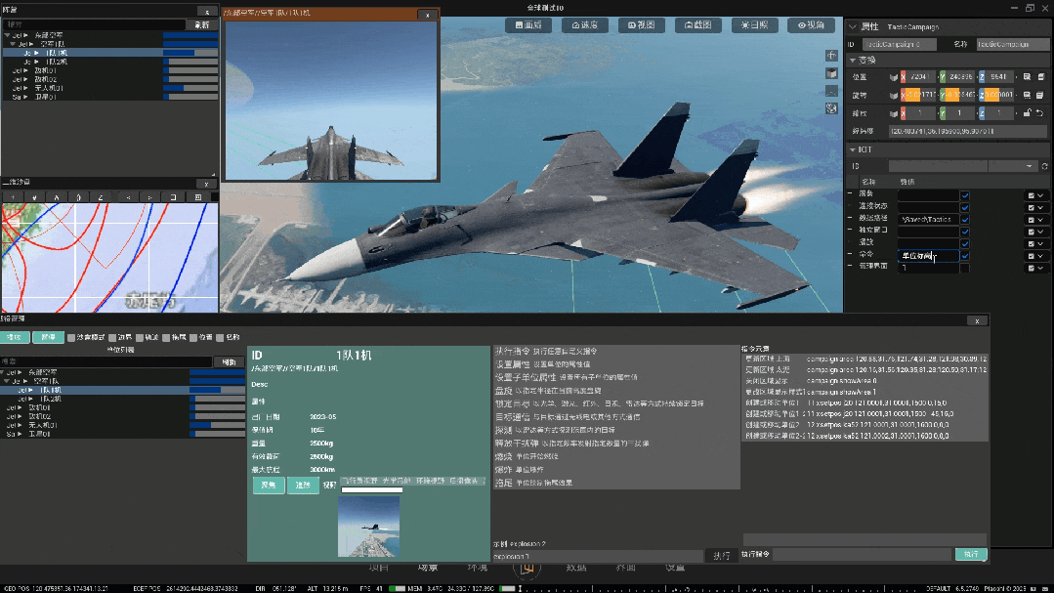Select the 飞行员视野 camera view tab
The image size is (1054, 593).
360,481
